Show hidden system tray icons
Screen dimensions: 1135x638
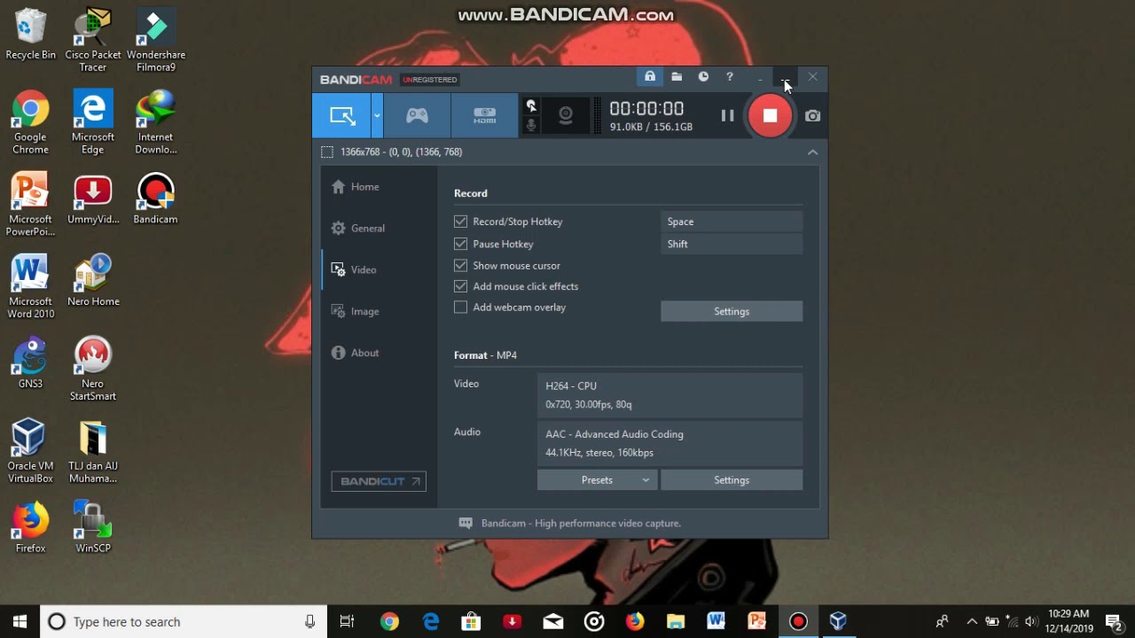point(972,621)
